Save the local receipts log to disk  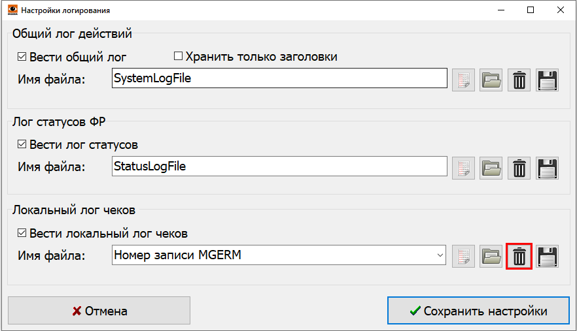tap(547, 256)
